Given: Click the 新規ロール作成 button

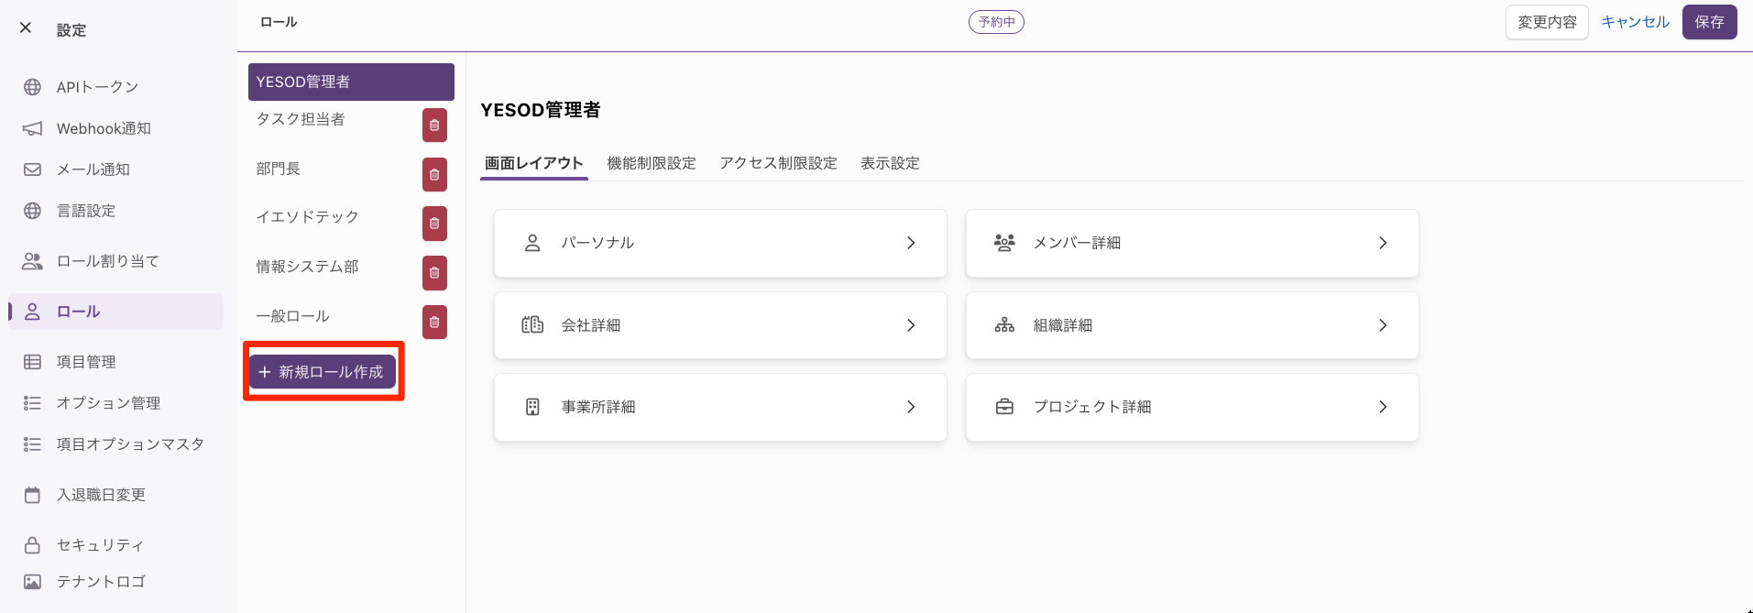Looking at the screenshot, I should 323,372.
